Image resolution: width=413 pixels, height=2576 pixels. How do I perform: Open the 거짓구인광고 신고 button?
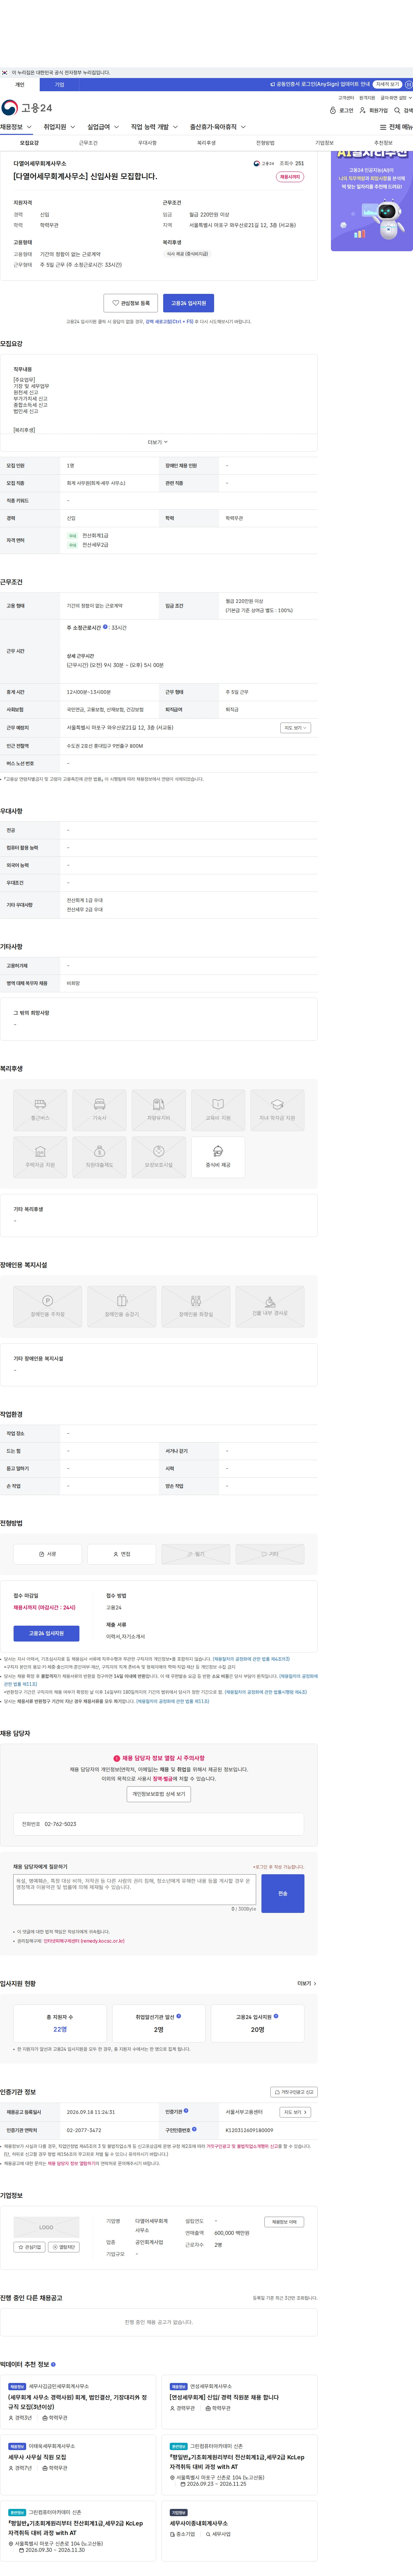click(294, 2092)
